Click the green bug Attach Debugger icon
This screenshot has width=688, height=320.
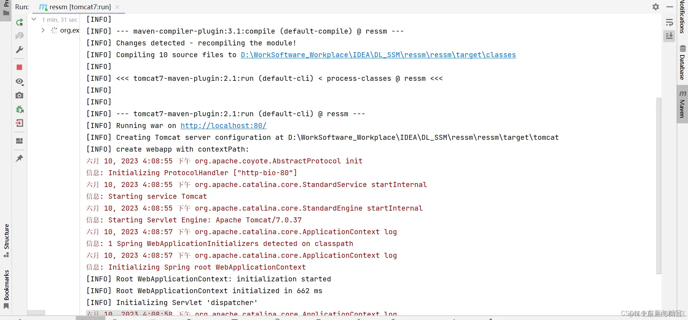pyautogui.click(x=19, y=109)
